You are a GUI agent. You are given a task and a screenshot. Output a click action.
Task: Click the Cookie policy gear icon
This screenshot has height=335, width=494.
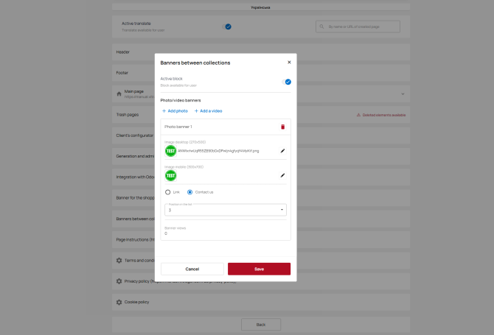pos(119,302)
